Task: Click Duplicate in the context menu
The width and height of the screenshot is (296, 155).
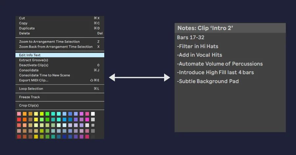Action: 60,28
